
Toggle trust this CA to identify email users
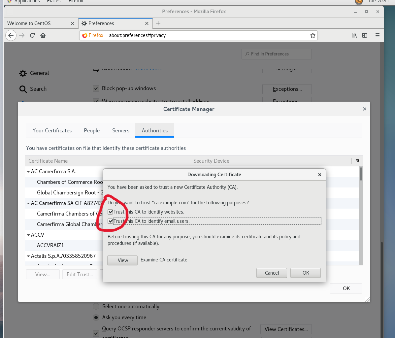point(110,221)
